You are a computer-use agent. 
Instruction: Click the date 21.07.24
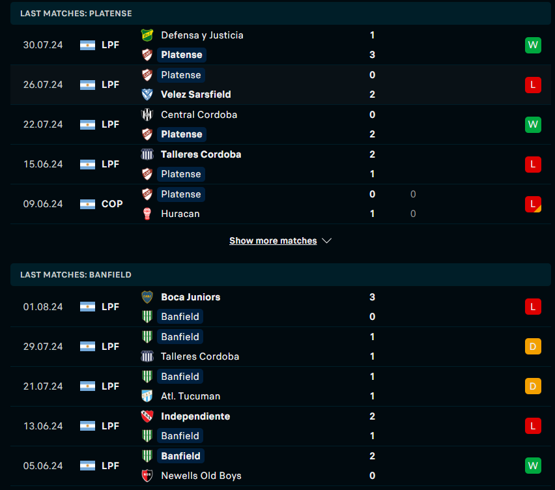pyautogui.click(x=43, y=386)
